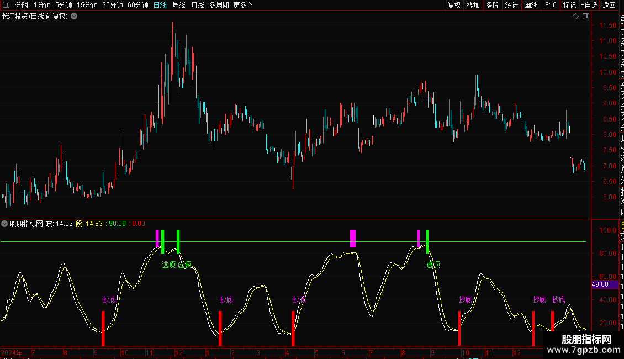Viewport: 624px width, 359px height.
Task: Expand the 更多 periods menu
Action: click(243, 5)
